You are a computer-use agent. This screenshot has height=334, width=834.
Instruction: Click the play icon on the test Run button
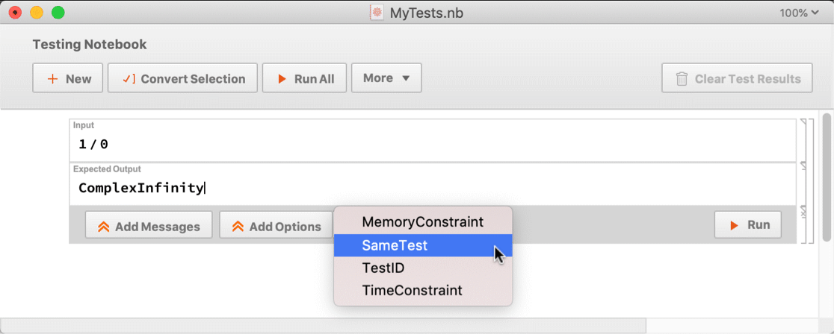tap(735, 225)
